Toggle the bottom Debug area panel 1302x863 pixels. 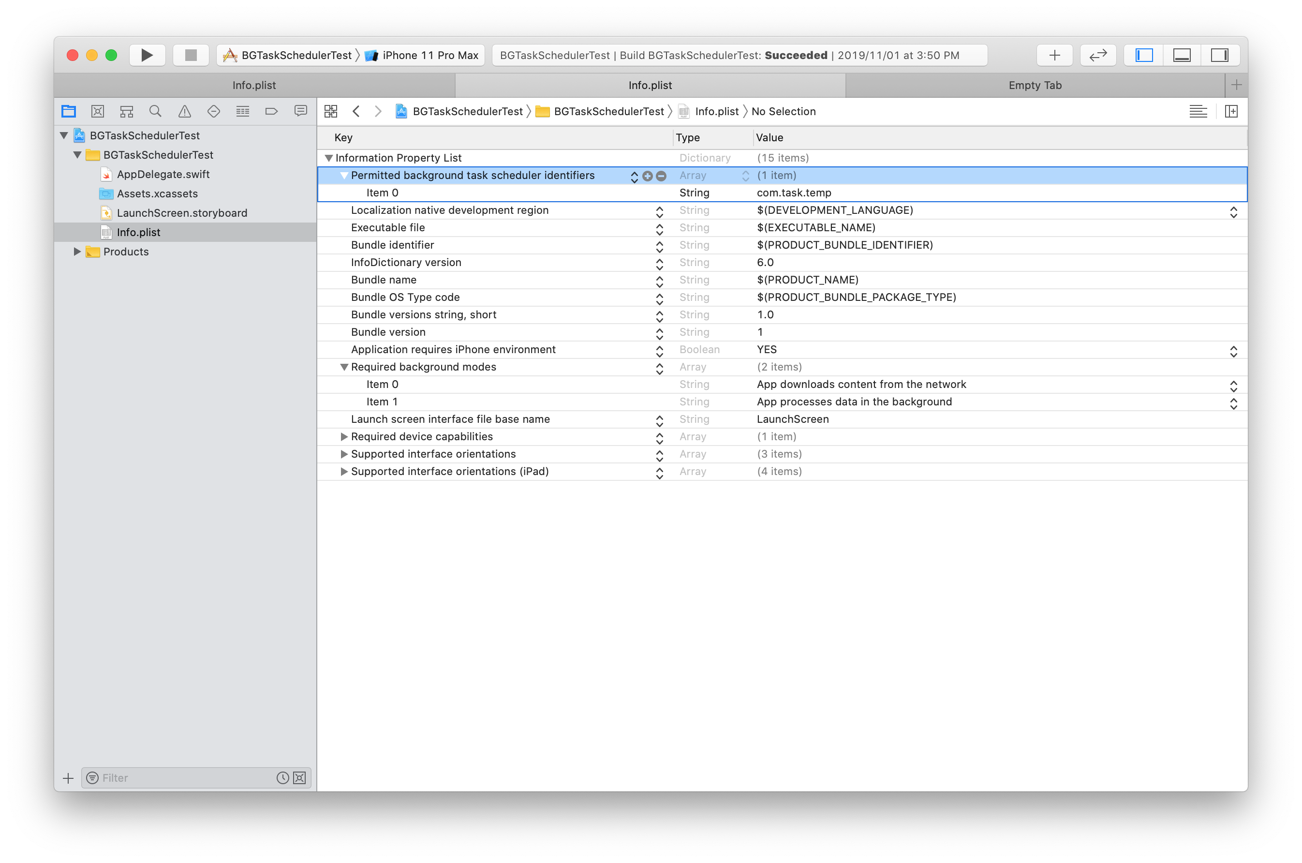(1182, 55)
